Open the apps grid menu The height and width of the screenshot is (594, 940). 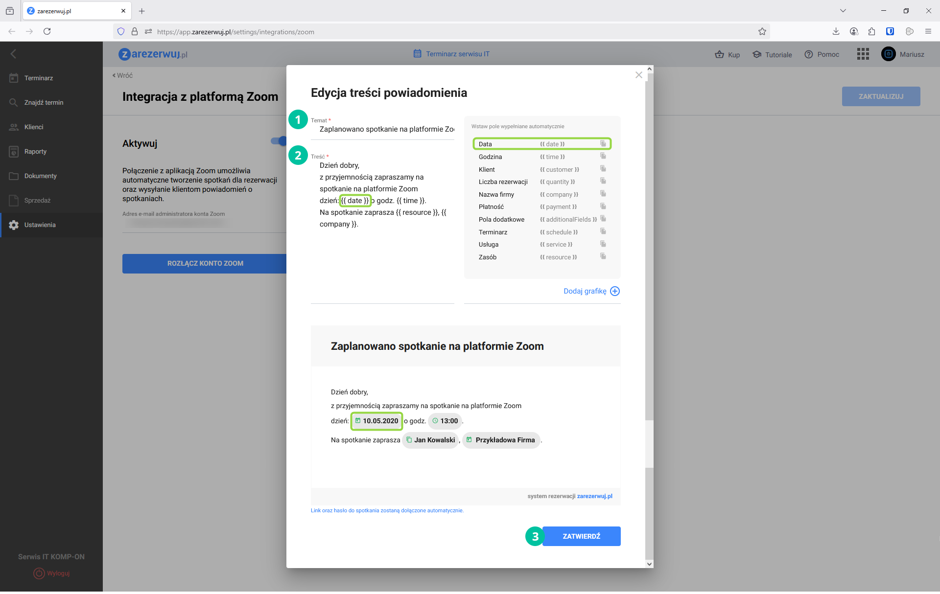click(x=863, y=54)
